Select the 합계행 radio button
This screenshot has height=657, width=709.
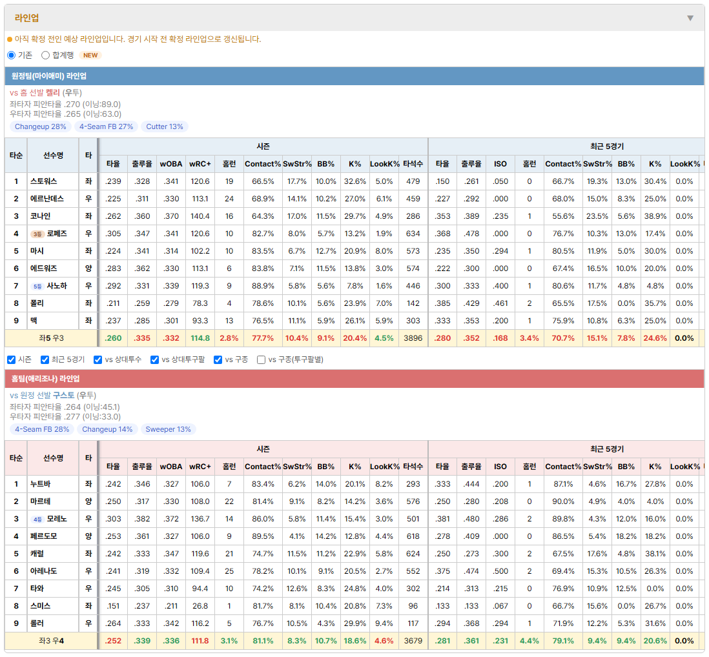pyautogui.click(x=45, y=55)
